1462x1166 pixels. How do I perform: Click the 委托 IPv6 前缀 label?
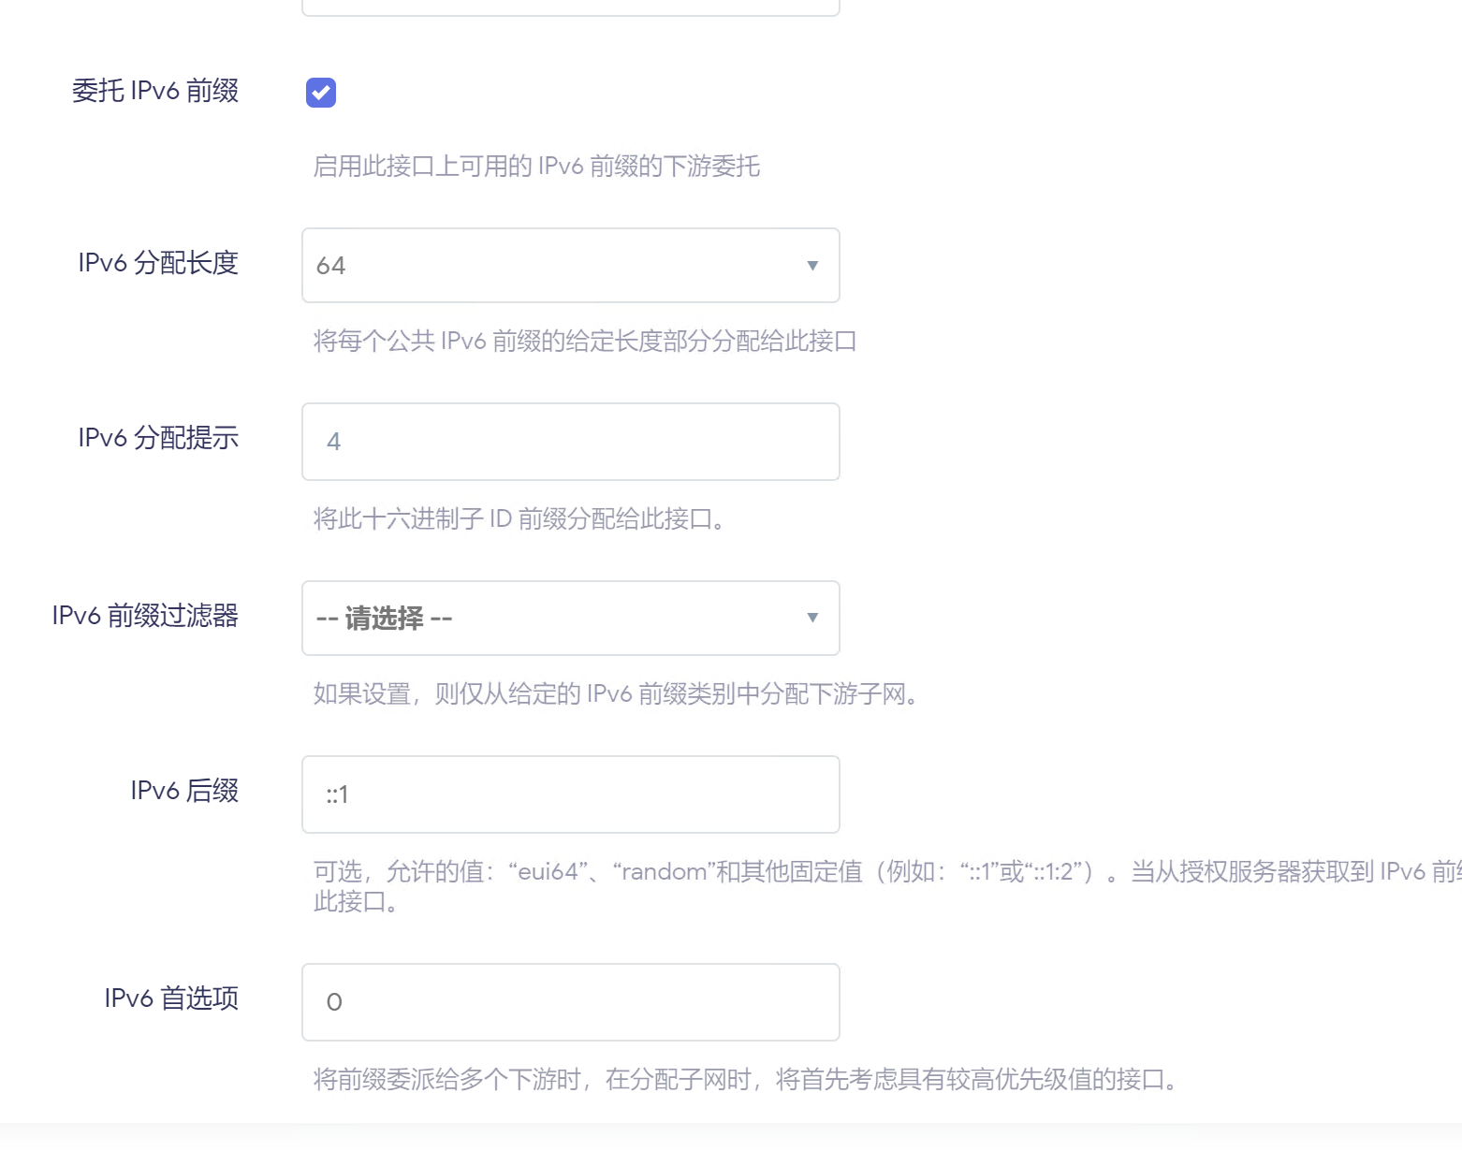(x=155, y=91)
